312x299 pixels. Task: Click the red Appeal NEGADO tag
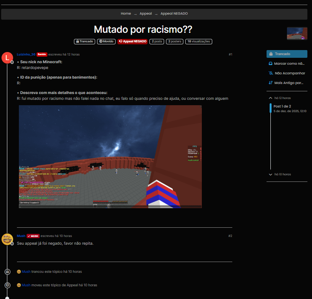[x=133, y=41]
